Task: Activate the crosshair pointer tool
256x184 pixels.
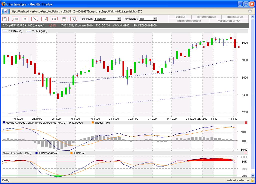Action: point(25,19)
